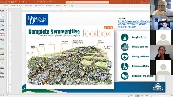Click the Complete Streets label
The image size is (173, 97).
click(139, 37)
